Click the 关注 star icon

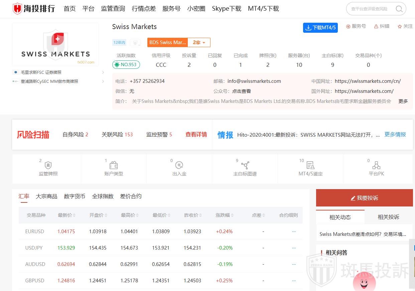(x=400, y=26)
